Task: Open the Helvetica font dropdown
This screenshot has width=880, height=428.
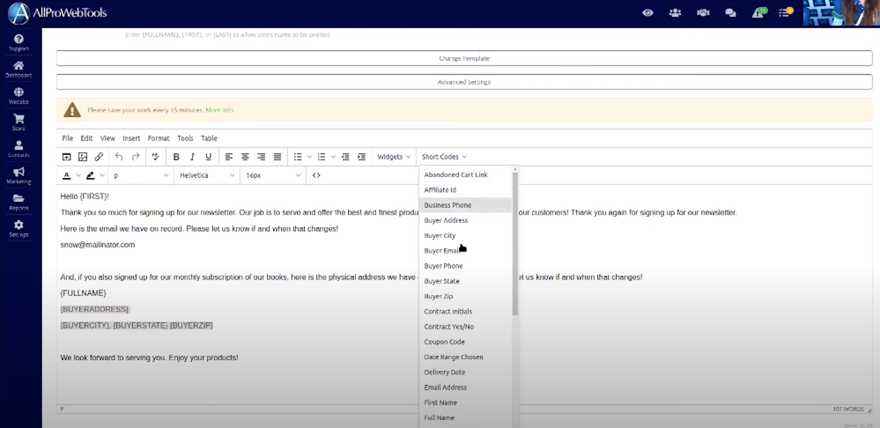Action: click(x=207, y=175)
